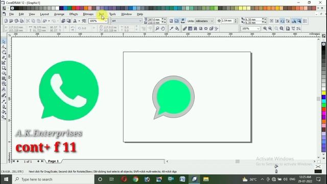Select the Eyedropper tool in toolbox
The width and height of the screenshot is (327, 184).
(4, 102)
